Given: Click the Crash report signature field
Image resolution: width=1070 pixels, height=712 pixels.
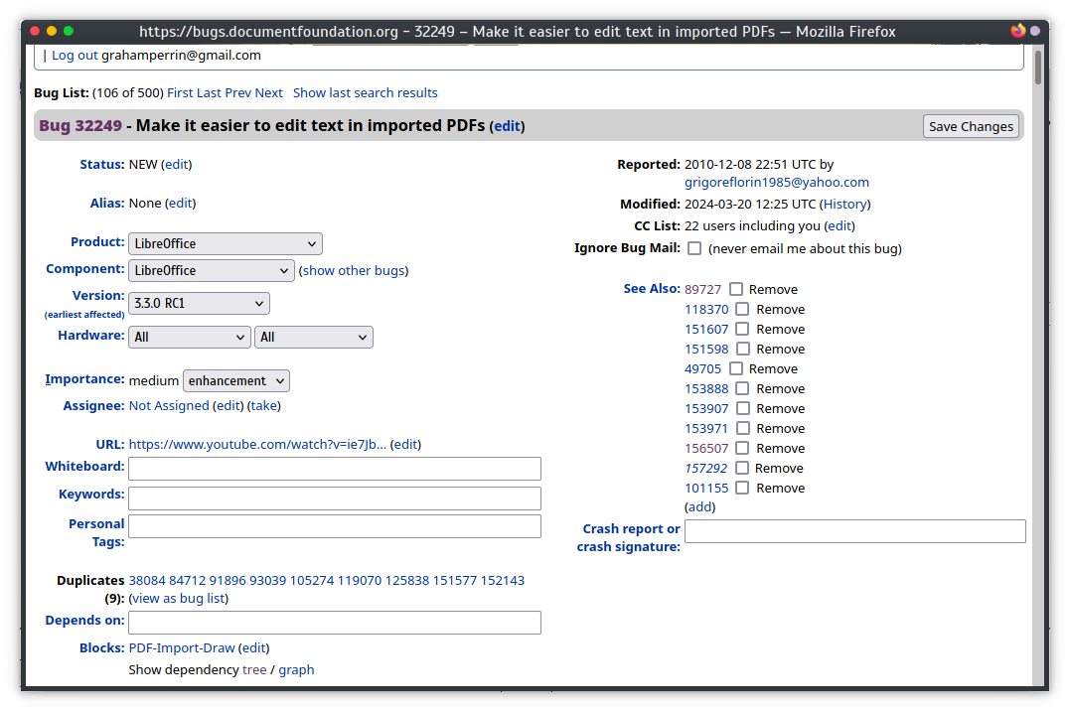Looking at the screenshot, I should [x=854, y=531].
